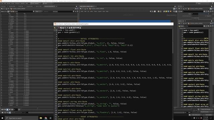Image resolution: width=214 pixels, height=120 pixels.
Task: Open the Windows Start menu
Action: pos(2,118)
